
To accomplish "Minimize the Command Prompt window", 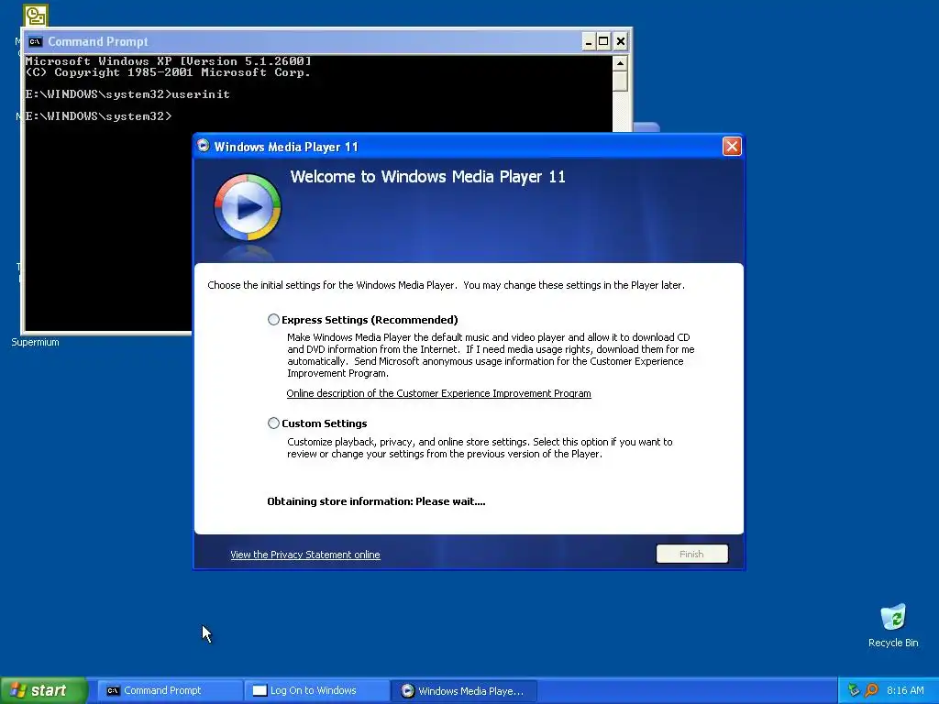I will tap(589, 41).
